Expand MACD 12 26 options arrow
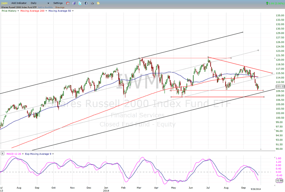285x192 pixels. [x=23, y=154]
